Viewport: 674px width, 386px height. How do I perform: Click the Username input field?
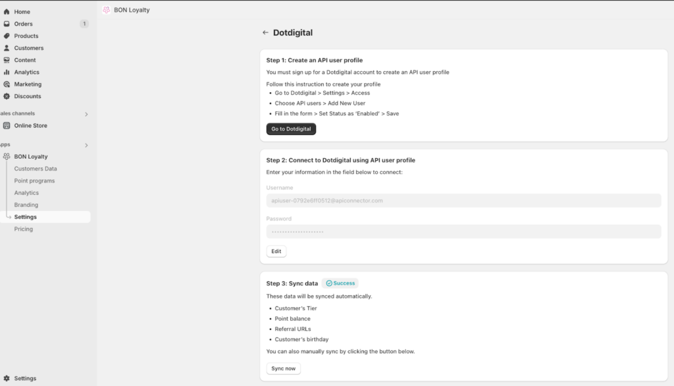[x=463, y=200]
